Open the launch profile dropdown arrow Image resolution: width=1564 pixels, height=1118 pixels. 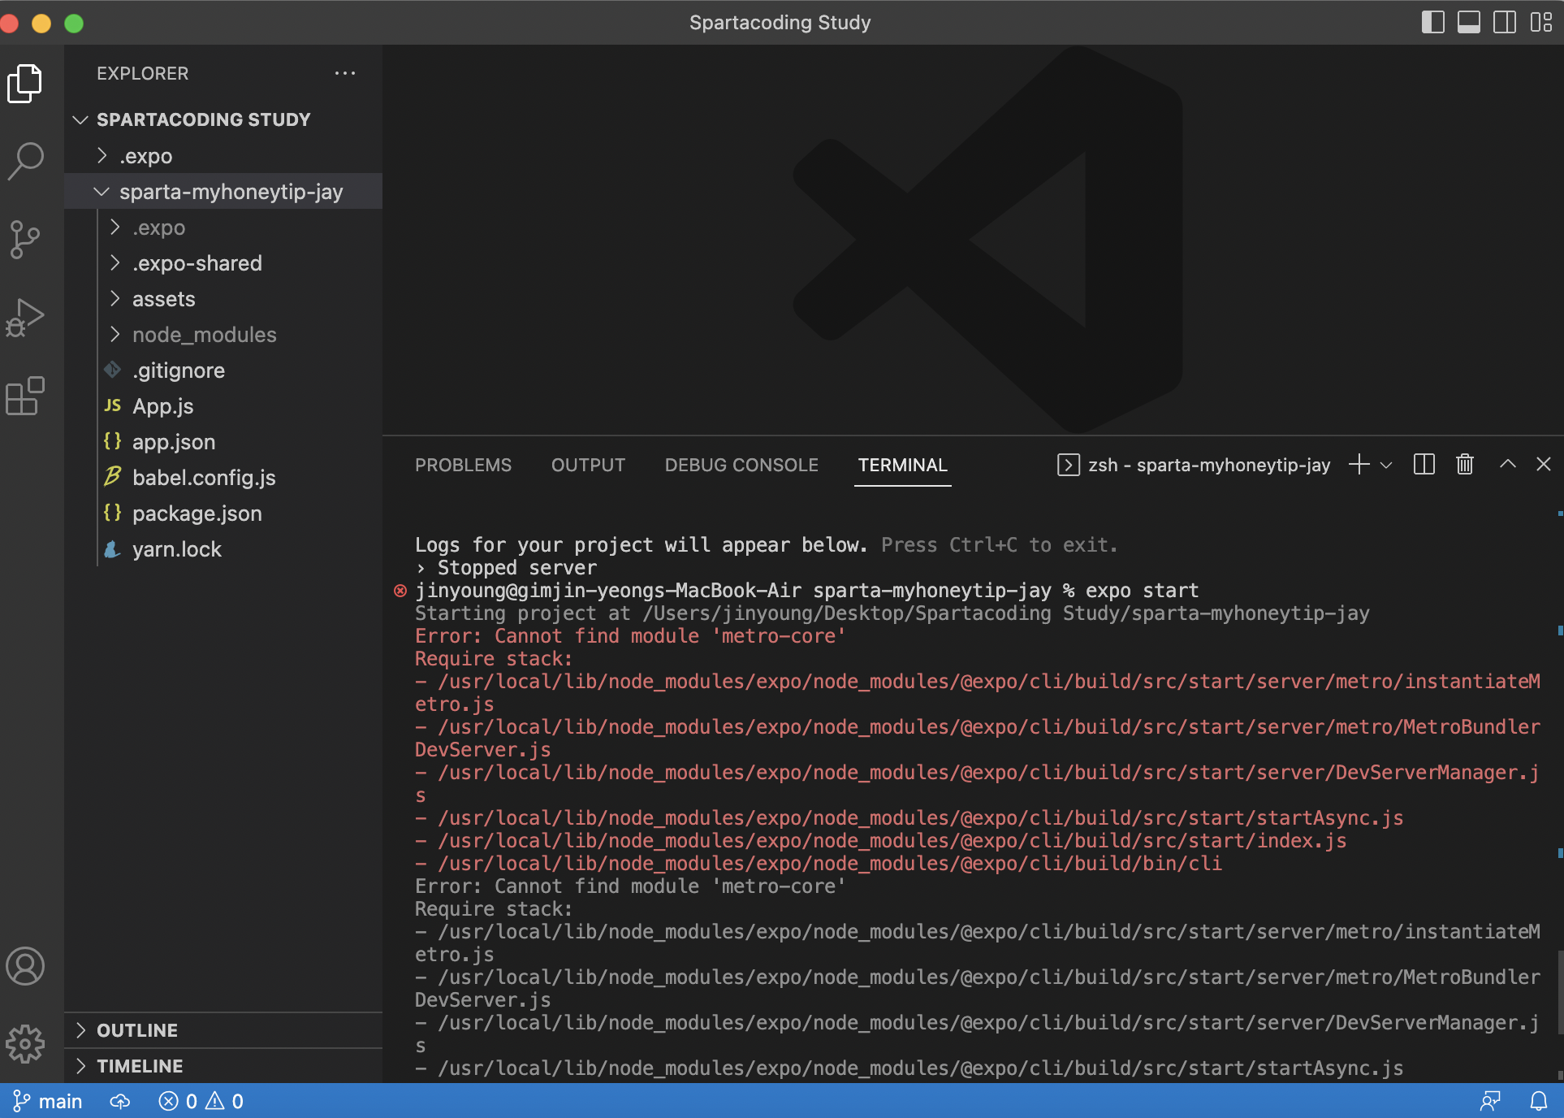click(1386, 466)
